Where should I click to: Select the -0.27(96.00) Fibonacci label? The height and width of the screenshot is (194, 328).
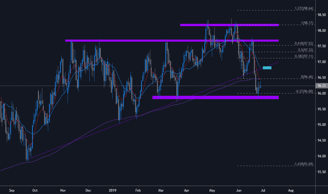pos(304,91)
